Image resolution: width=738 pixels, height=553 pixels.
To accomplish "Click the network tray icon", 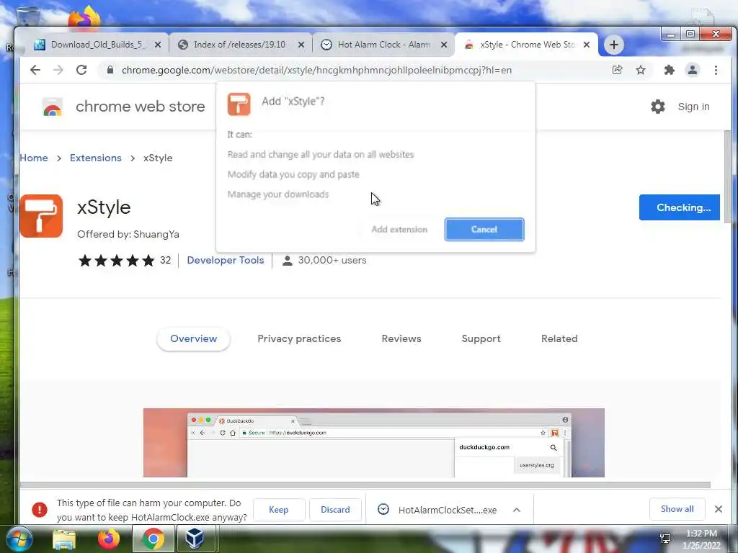I will 665,539.
